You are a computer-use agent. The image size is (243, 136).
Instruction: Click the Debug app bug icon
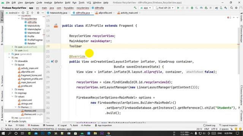(192, 8)
